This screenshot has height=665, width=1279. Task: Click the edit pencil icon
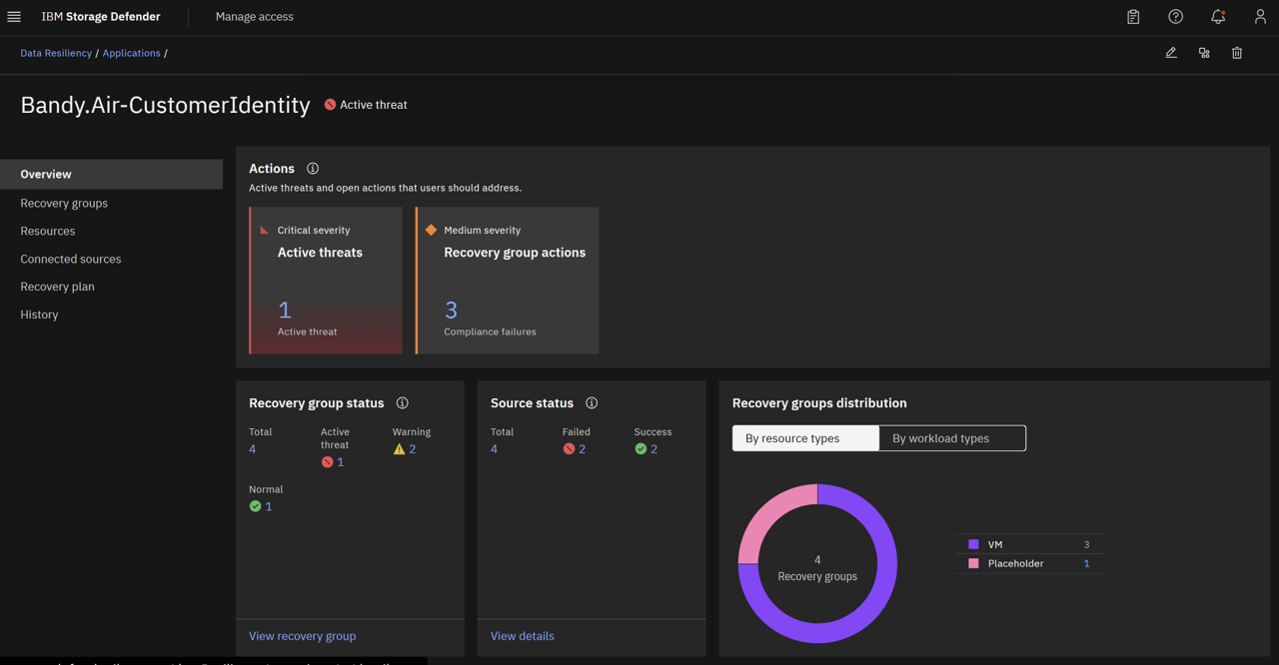click(x=1171, y=53)
